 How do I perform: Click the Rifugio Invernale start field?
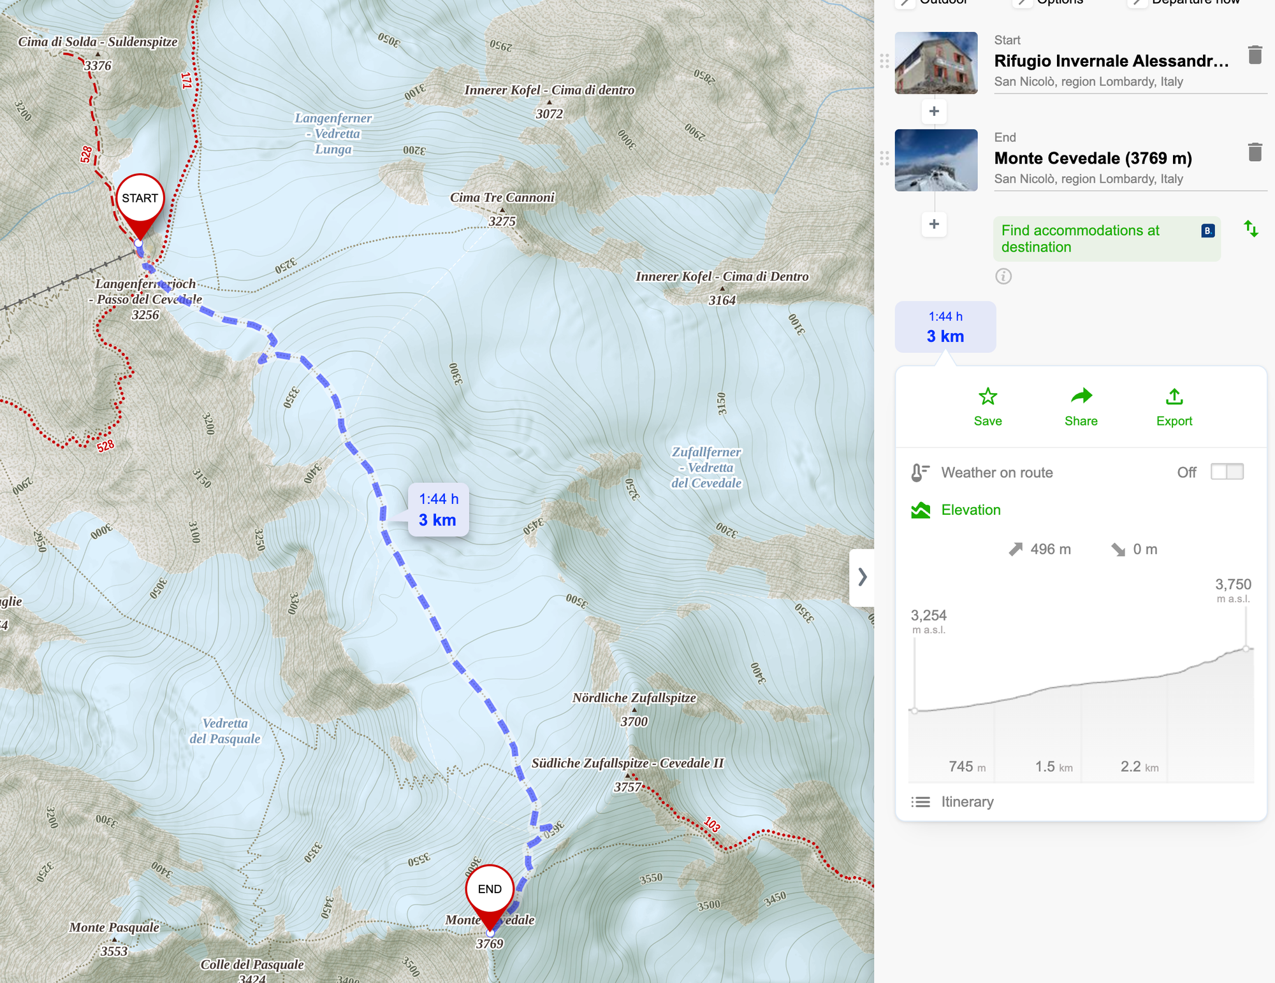click(x=1111, y=61)
